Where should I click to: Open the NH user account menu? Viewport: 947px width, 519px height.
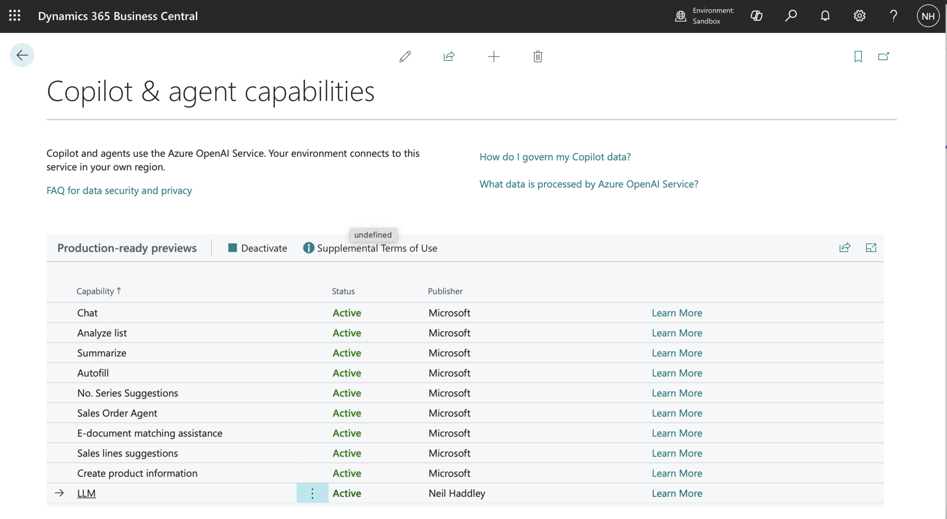[928, 16]
